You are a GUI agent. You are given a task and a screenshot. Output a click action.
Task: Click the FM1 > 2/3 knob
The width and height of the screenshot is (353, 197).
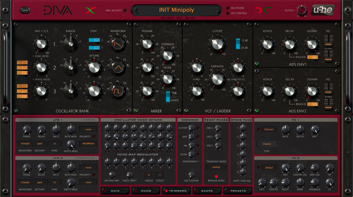[41, 44]
